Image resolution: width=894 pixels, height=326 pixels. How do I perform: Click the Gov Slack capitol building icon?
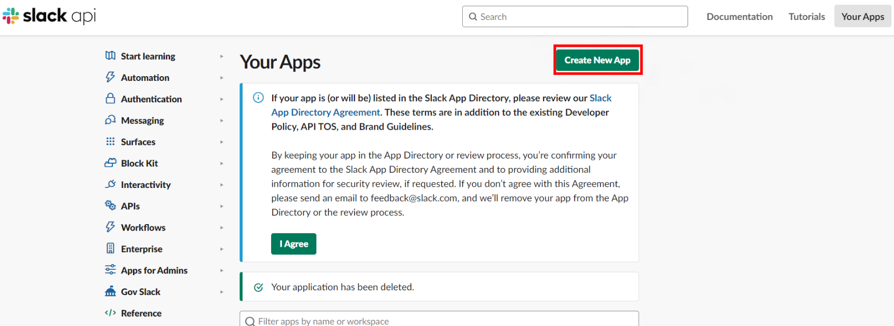click(x=110, y=291)
